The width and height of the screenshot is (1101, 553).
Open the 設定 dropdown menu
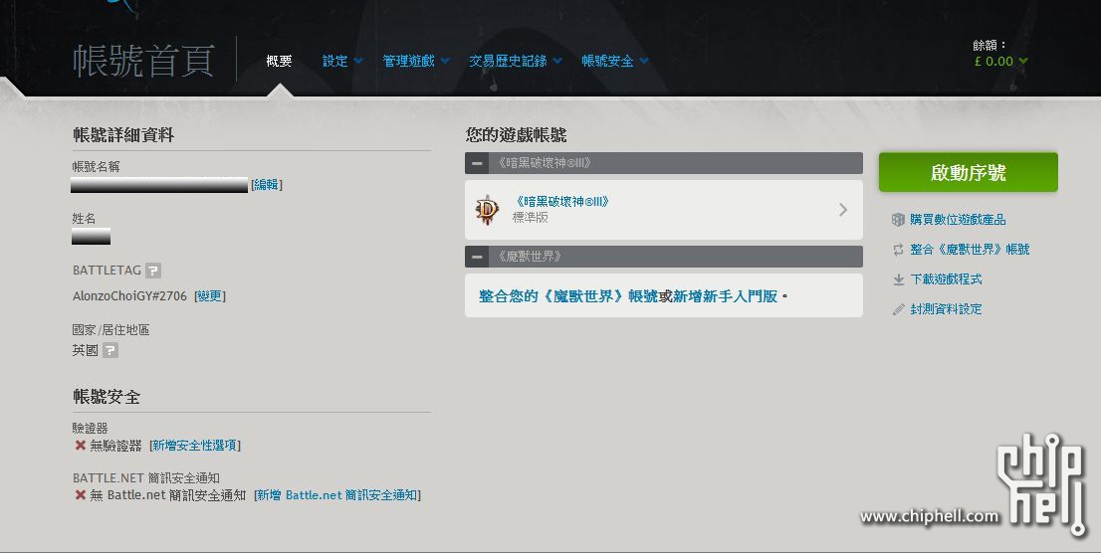(x=342, y=61)
